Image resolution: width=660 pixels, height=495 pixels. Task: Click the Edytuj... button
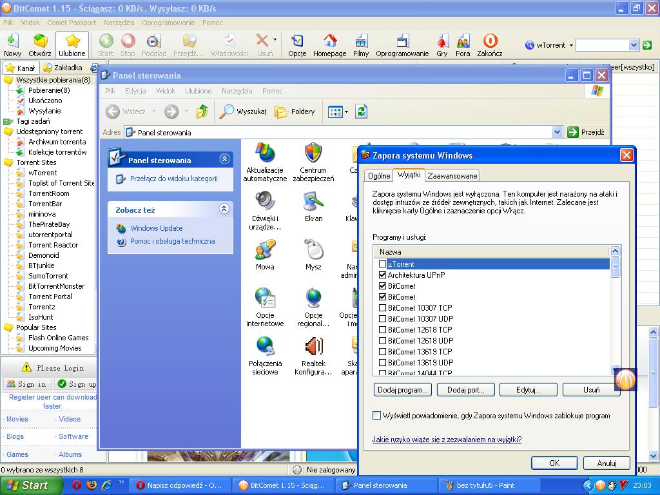[x=529, y=390]
